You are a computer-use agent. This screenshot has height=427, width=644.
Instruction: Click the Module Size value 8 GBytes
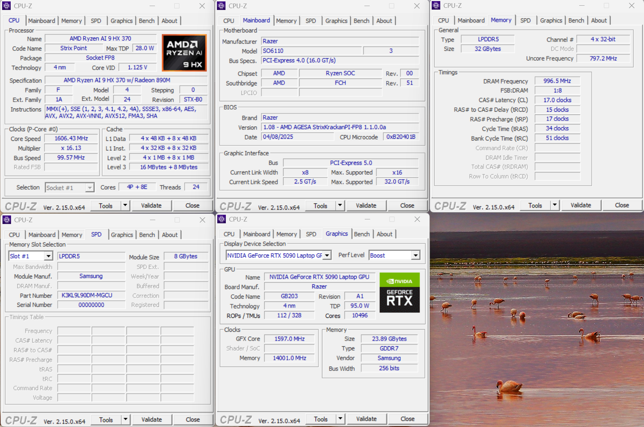click(x=186, y=256)
